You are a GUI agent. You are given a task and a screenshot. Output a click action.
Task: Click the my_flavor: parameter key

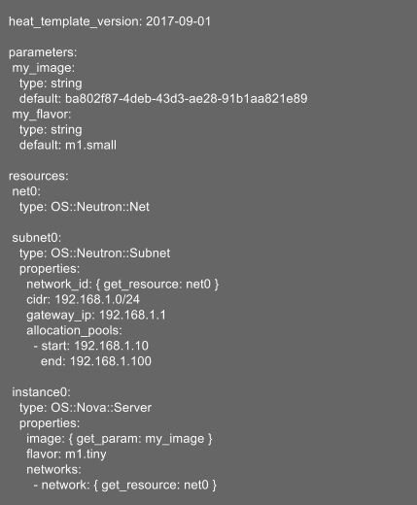click(x=42, y=115)
